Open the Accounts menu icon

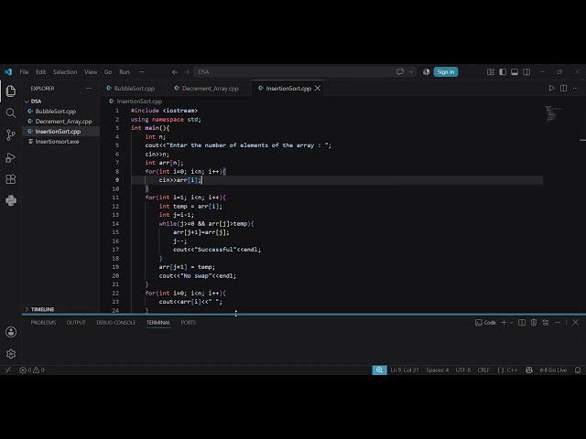11,332
